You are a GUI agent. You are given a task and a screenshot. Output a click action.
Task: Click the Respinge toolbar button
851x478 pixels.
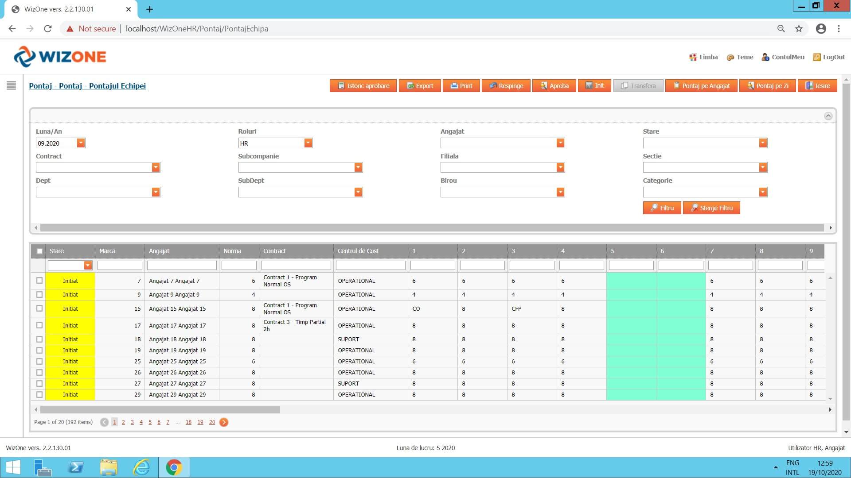[x=506, y=86]
